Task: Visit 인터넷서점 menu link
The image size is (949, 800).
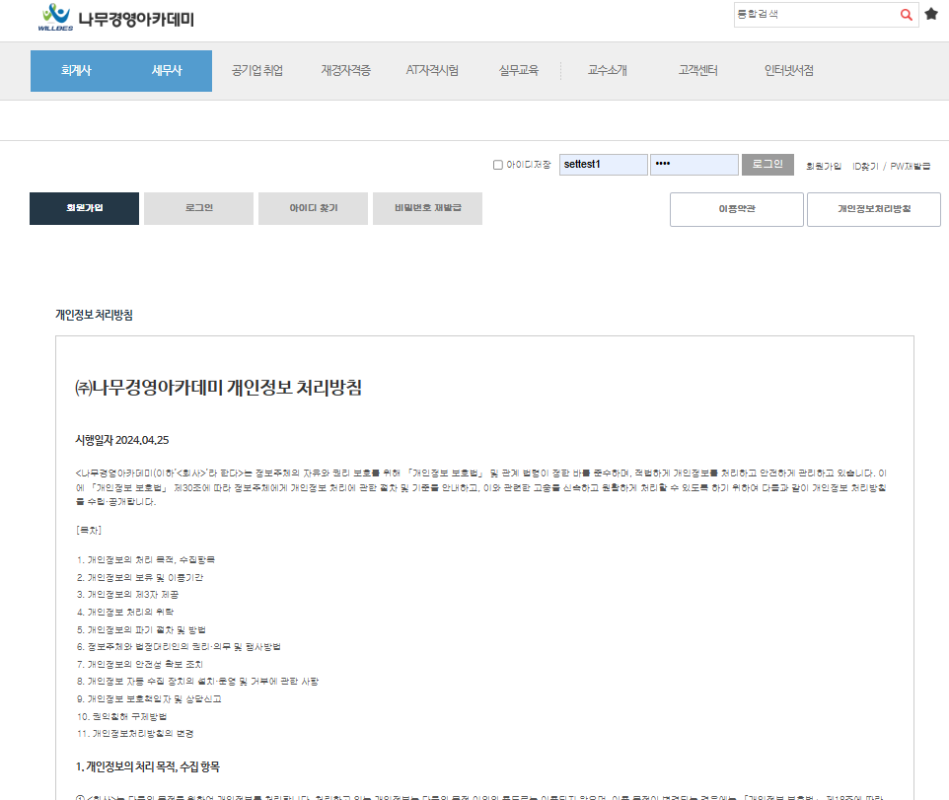Action: [788, 70]
